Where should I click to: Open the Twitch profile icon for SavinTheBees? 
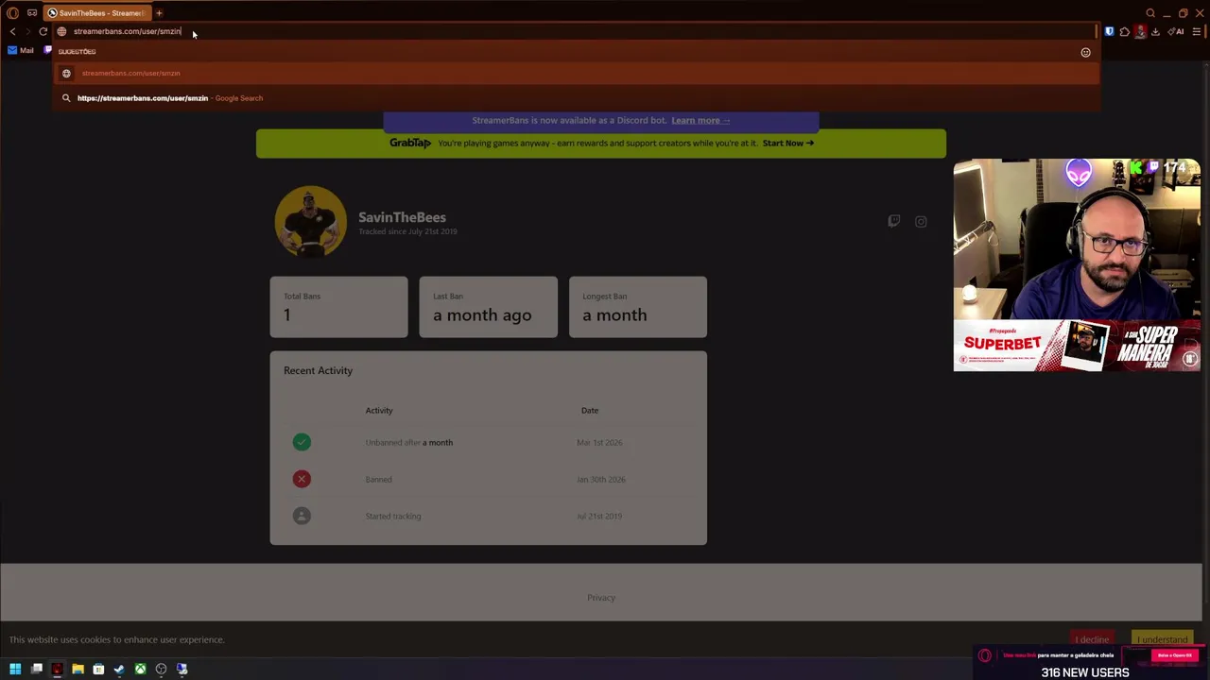(893, 221)
